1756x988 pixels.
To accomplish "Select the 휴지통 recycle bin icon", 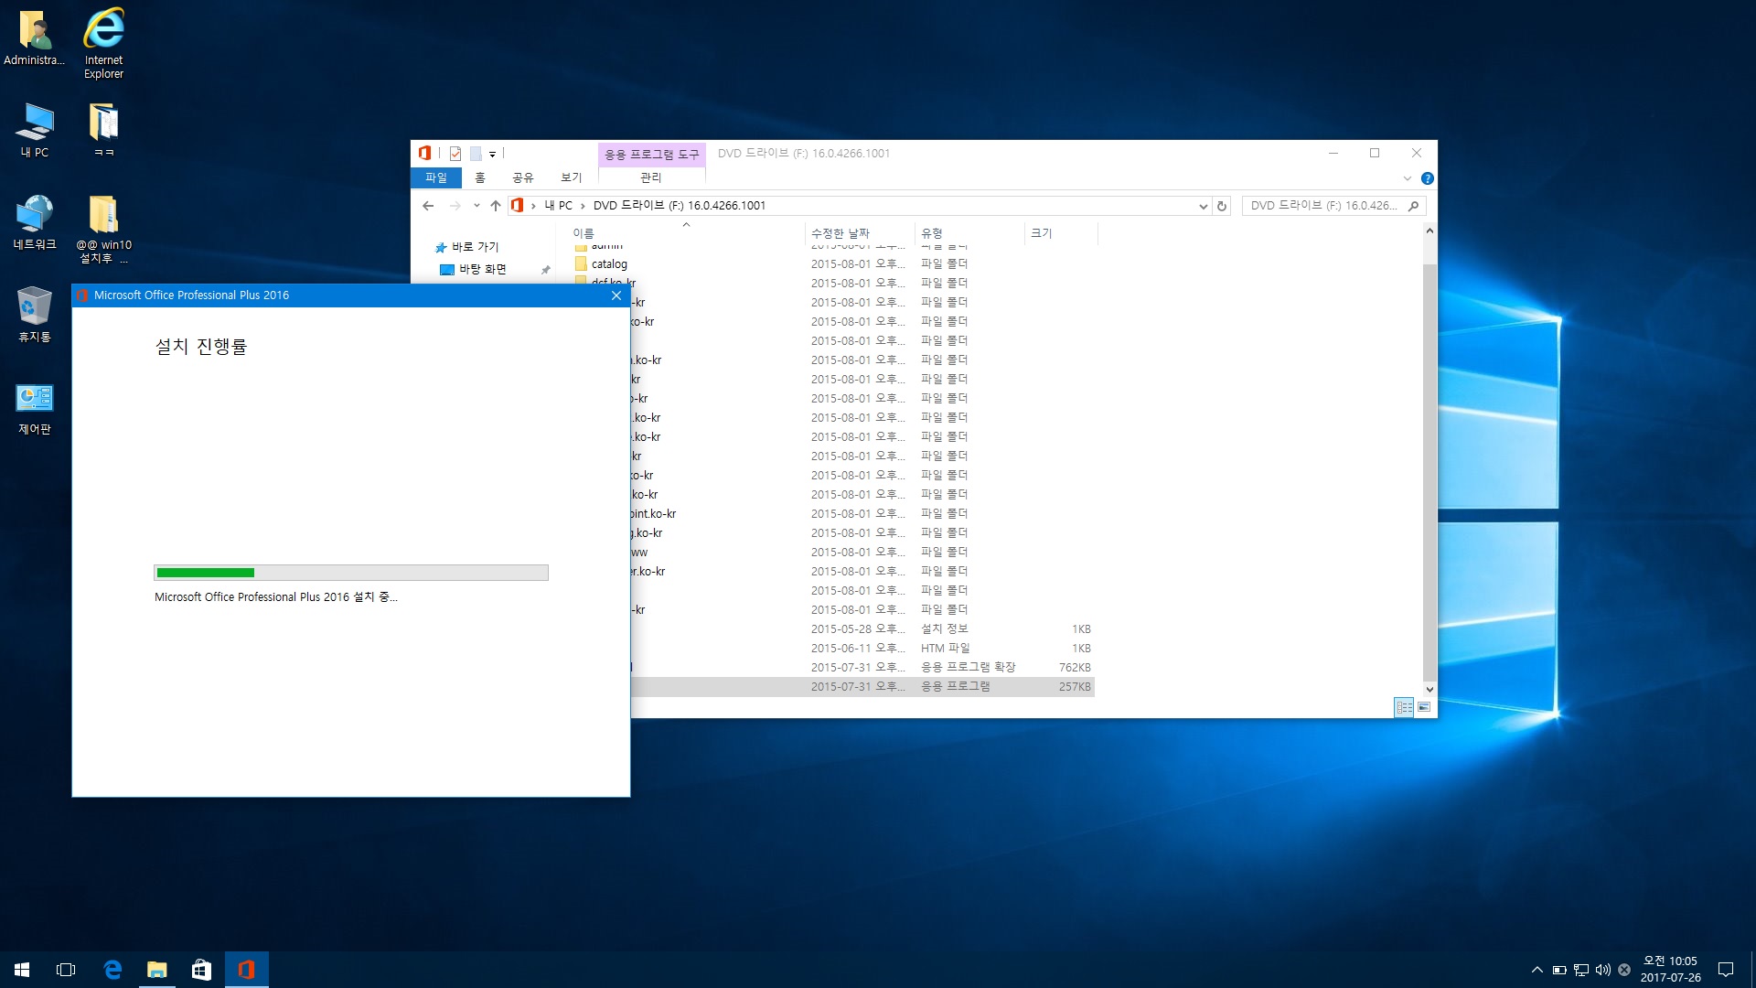I will click(x=34, y=316).
